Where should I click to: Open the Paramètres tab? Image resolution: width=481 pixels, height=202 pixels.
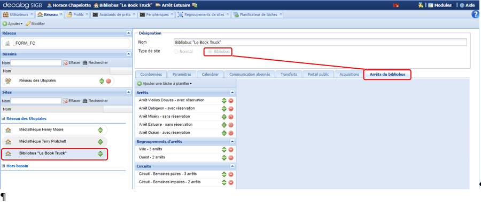coord(182,75)
